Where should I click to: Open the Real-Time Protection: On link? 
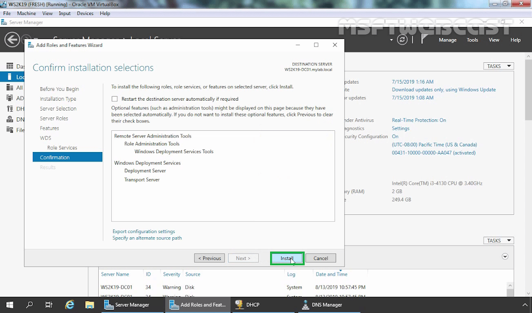pyautogui.click(x=419, y=120)
